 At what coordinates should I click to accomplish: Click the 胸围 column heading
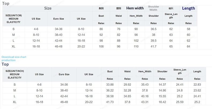click(x=101, y=8)
